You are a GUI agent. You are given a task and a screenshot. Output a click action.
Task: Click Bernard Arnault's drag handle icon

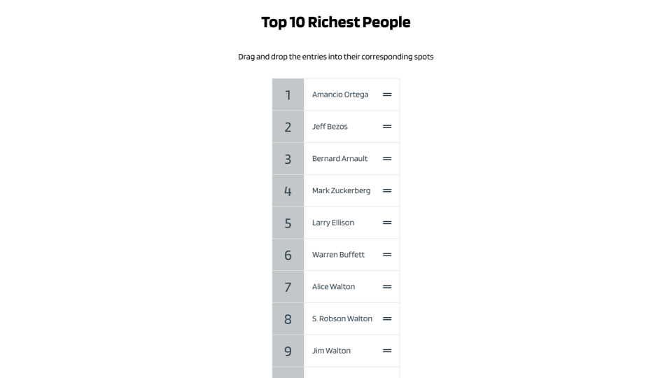(387, 159)
